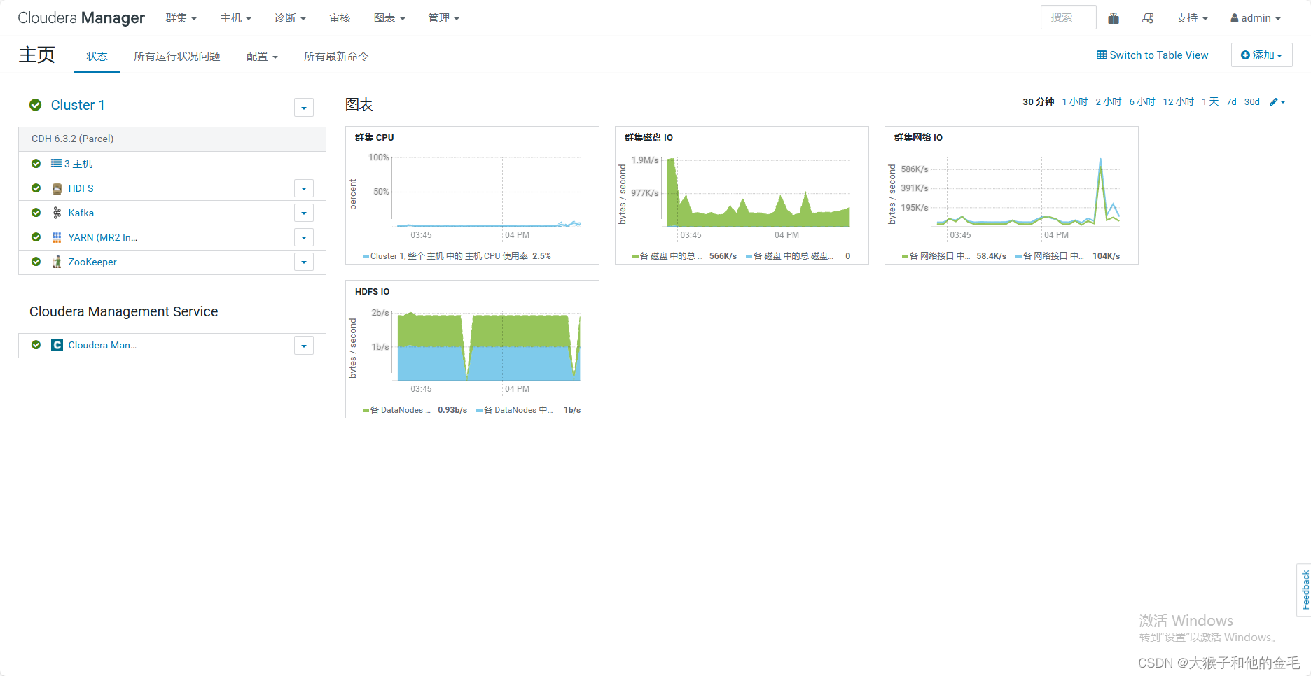Image resolution: width=1311 pixels, height=676 pixels.
Task: Open the 群集磁盘 IO chart
Action: [x=742, y=195]
